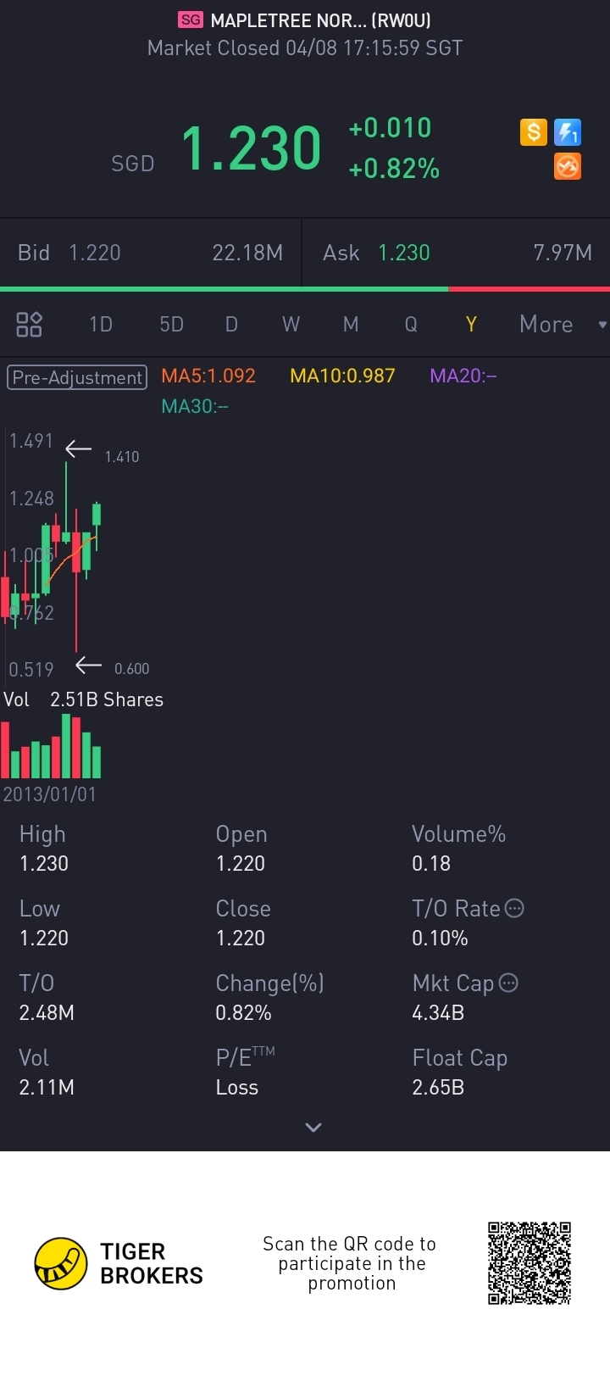This screenshot has height=1376, width=610.
Task: Select the Q quarterly chart tab
Action: pyautogui.click(x=411, y=324)
